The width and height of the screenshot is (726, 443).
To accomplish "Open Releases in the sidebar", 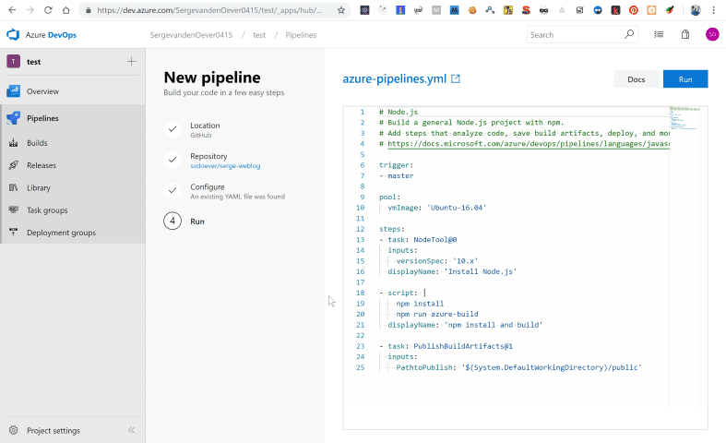I will click(41, 165).
